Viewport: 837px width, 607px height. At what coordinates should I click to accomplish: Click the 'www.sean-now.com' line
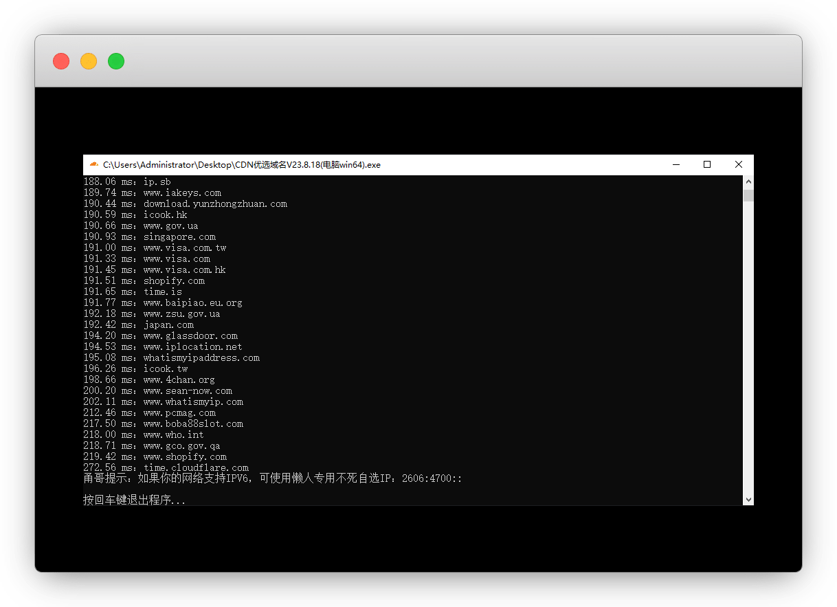[x=157, y=390]
